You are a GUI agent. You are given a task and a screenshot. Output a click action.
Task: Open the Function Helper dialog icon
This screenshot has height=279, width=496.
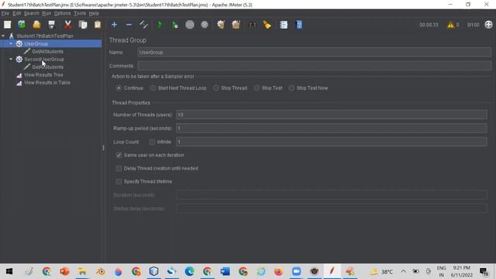(x=284, y=25)
